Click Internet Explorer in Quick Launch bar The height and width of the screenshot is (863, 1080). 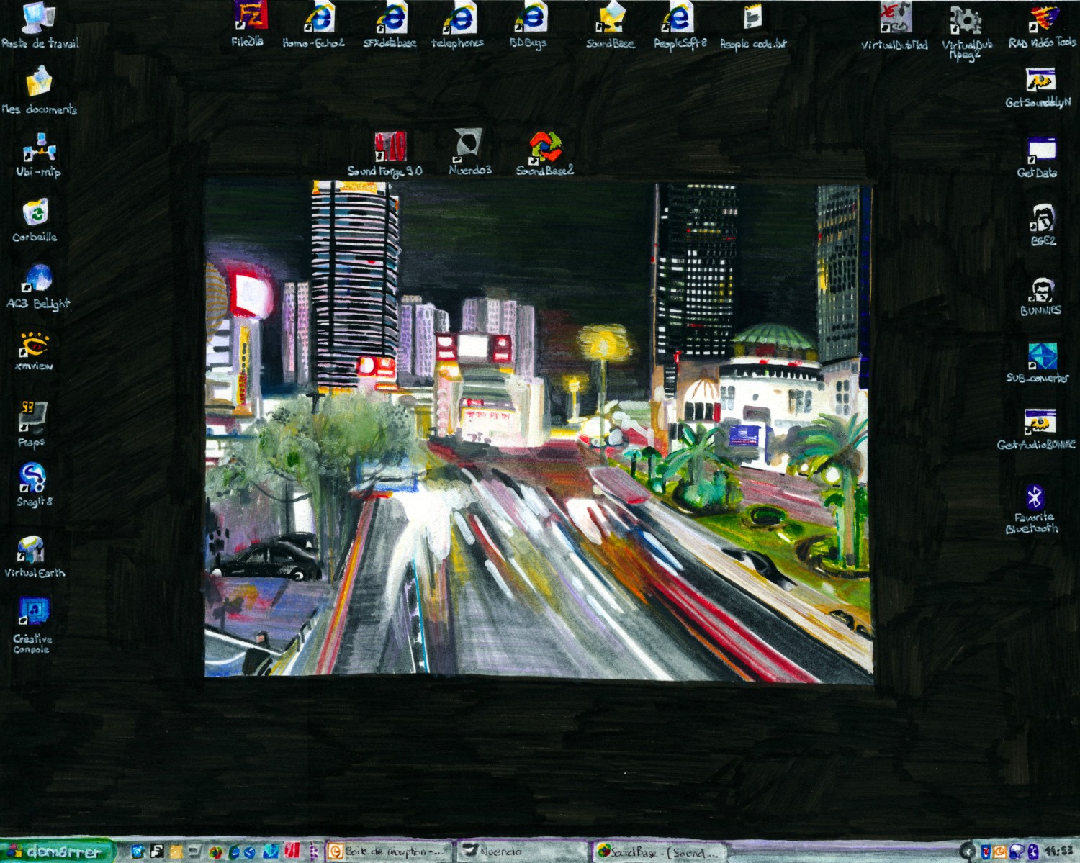pyautogui.click(x=233, y=852)
